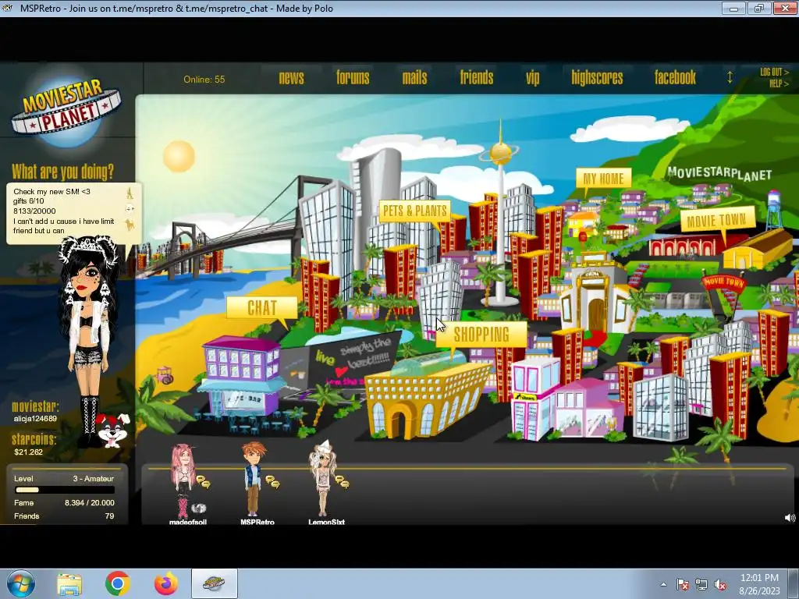The width and height of the screenshot is (799, 599).
Task: Open the news section
Action: coord(292,77)
